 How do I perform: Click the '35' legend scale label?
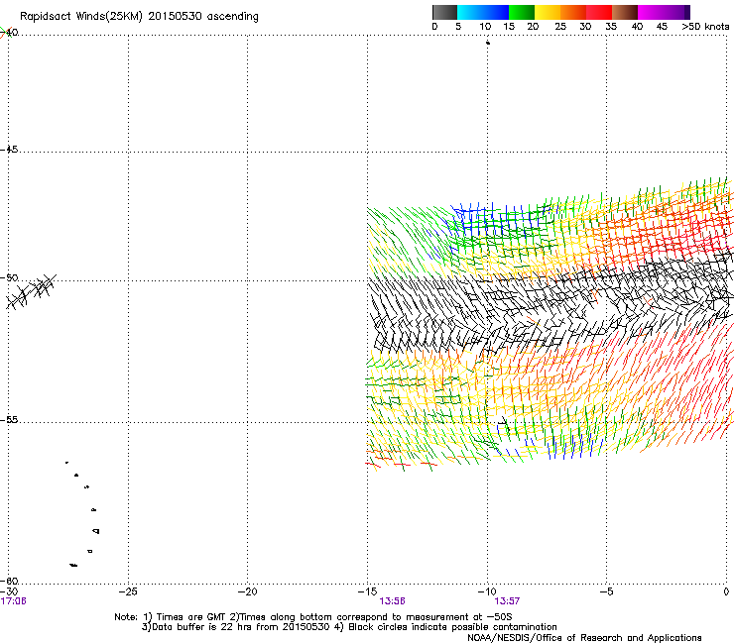(x=611, y=27)
